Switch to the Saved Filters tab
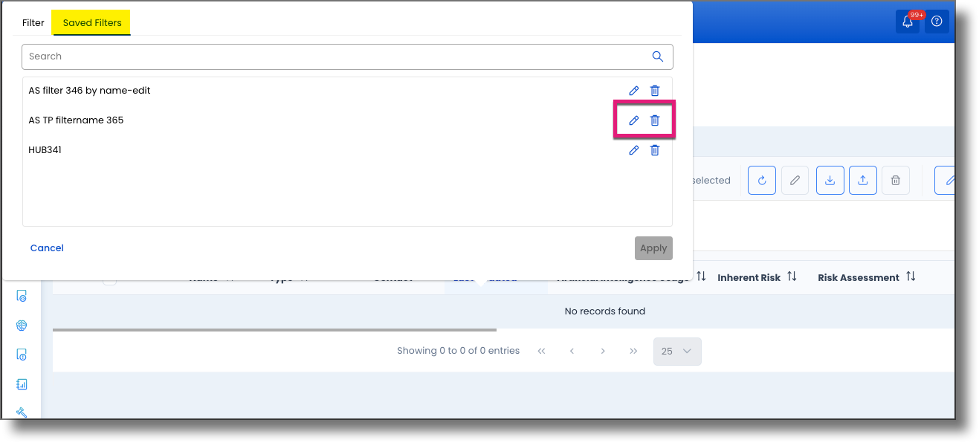979x443 pixels. [x=91, y=22]
